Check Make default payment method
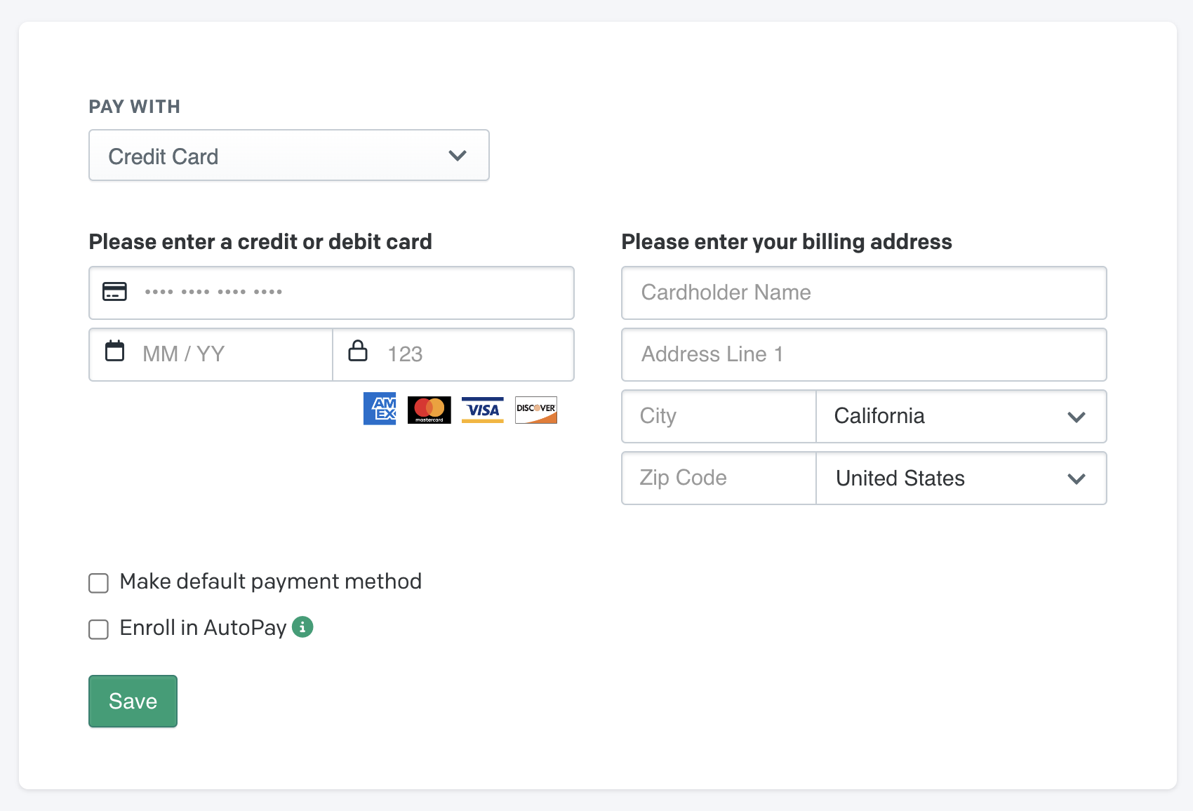The image size is (1193, 811). point(99,583)
